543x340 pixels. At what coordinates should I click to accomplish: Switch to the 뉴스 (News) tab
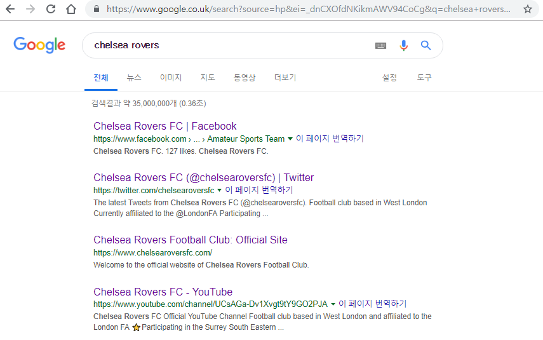[134, 78]
